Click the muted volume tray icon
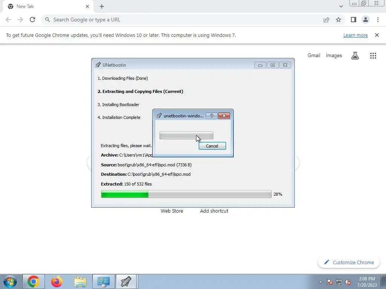386x289 pixels. coord(348,282)
